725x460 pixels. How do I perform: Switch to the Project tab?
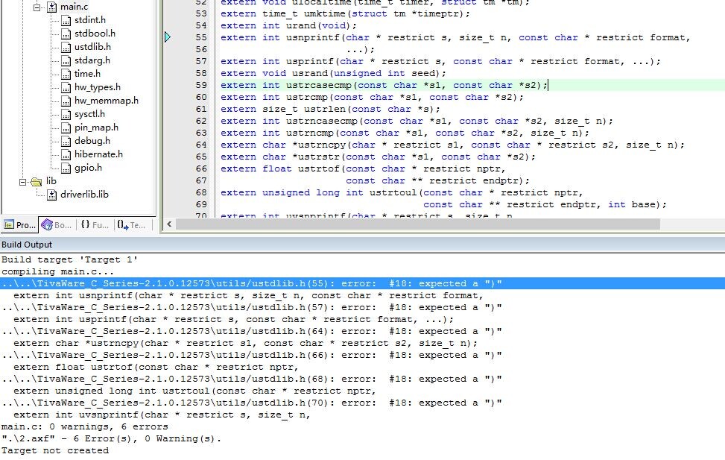pos(19,225)
